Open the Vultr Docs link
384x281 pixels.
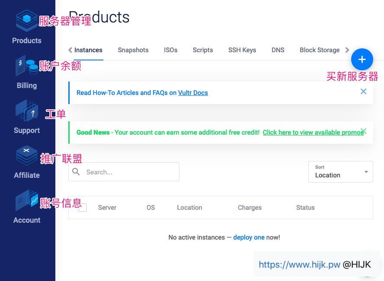[x=193, y=93]
